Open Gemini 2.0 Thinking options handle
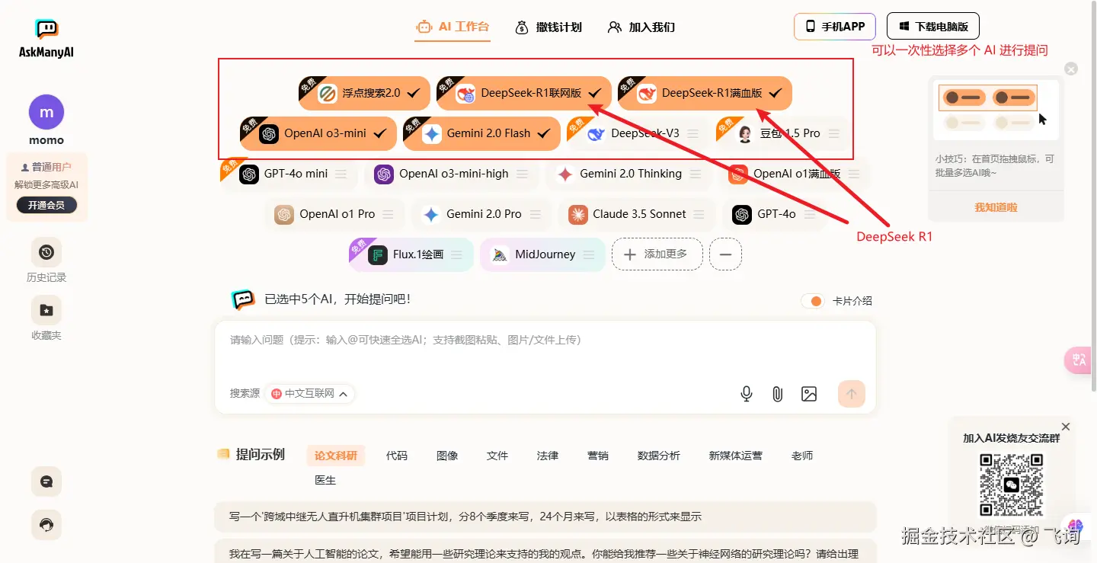The image size is (1097, 563). pyautogui.click(x=696, y=174)
